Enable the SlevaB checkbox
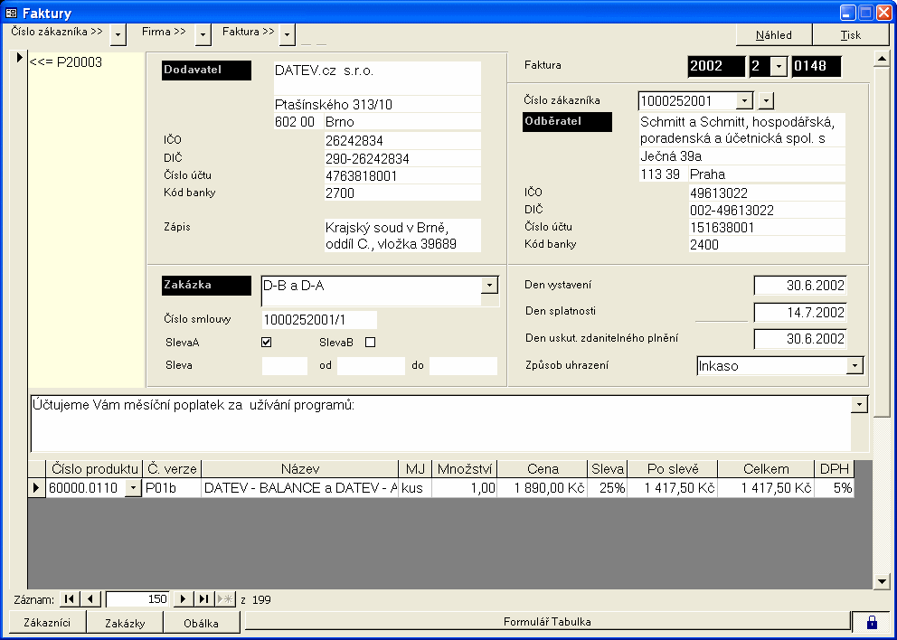The height and width of the screenshot is (640, 897). [370, 343]
